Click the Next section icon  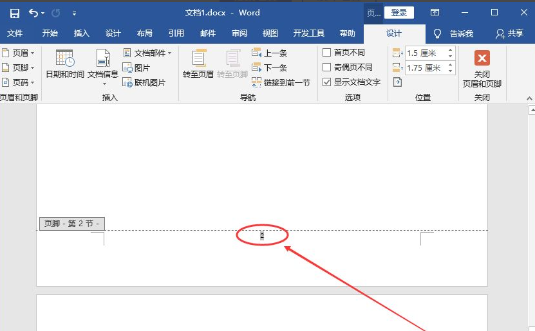click(257, 67)
